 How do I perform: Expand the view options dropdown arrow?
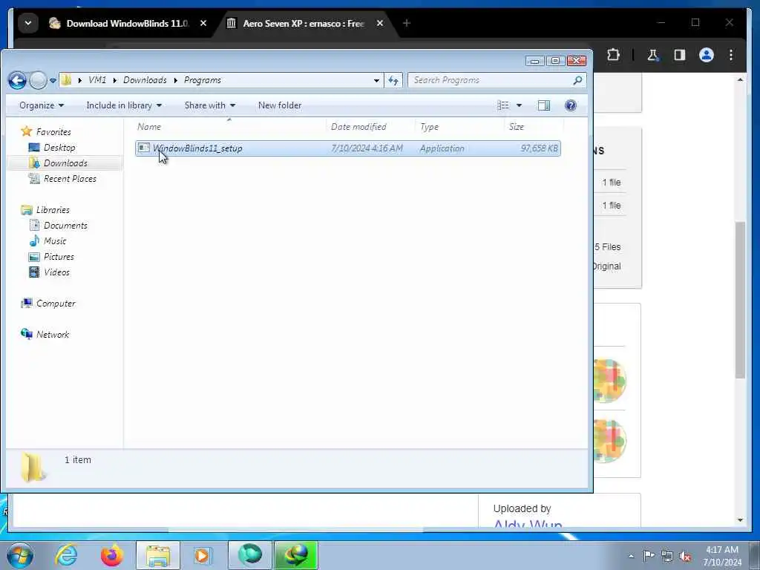(519, 105)
